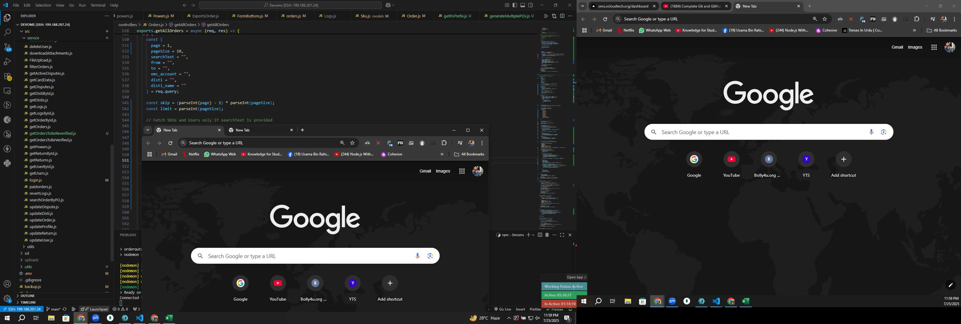Open the Extensions view with warning badge
Image resolution: width=961 pixels, height=324 pixels.
(x=7, y=76)
